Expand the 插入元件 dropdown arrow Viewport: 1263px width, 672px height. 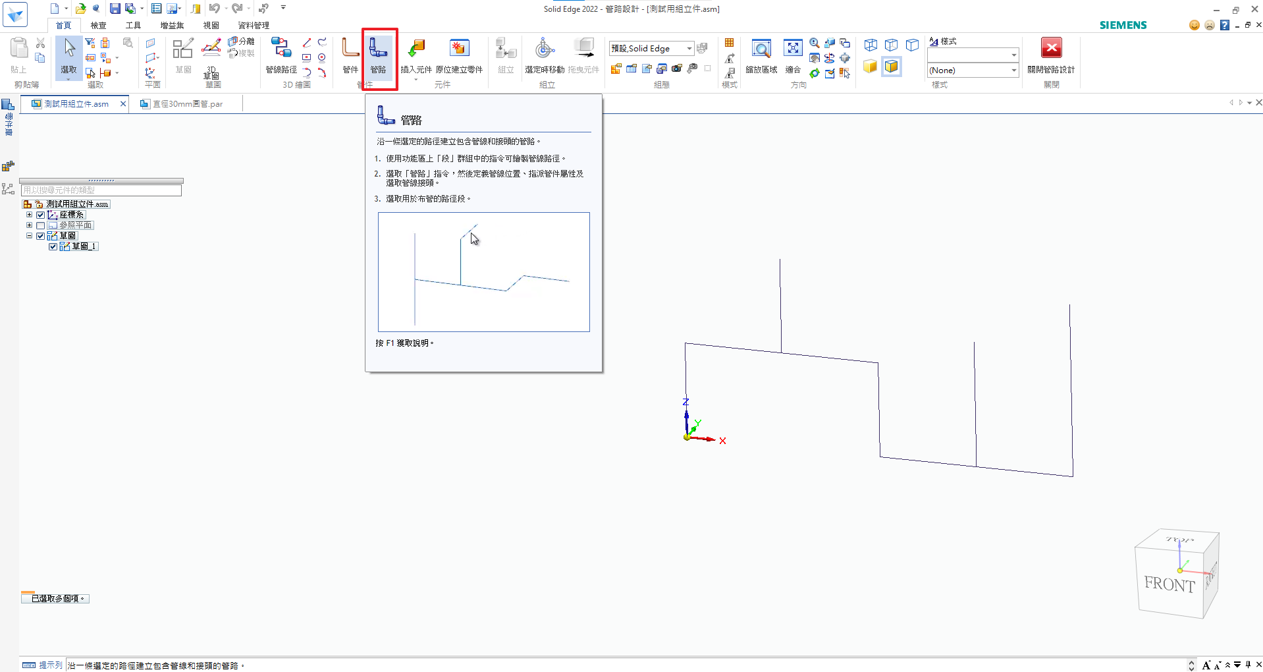tap(416, 80)
